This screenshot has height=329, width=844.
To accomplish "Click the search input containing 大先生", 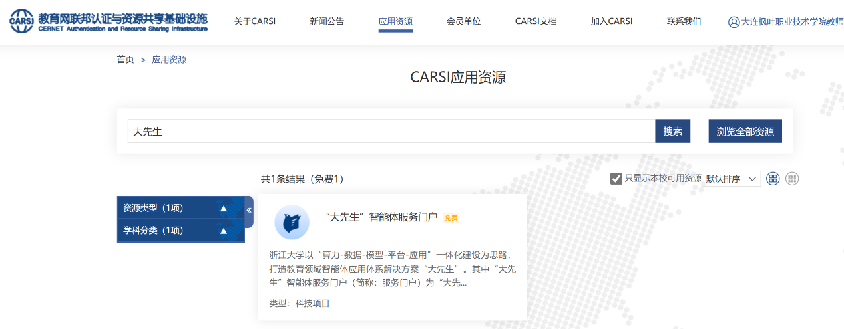I will click(391, 132).
